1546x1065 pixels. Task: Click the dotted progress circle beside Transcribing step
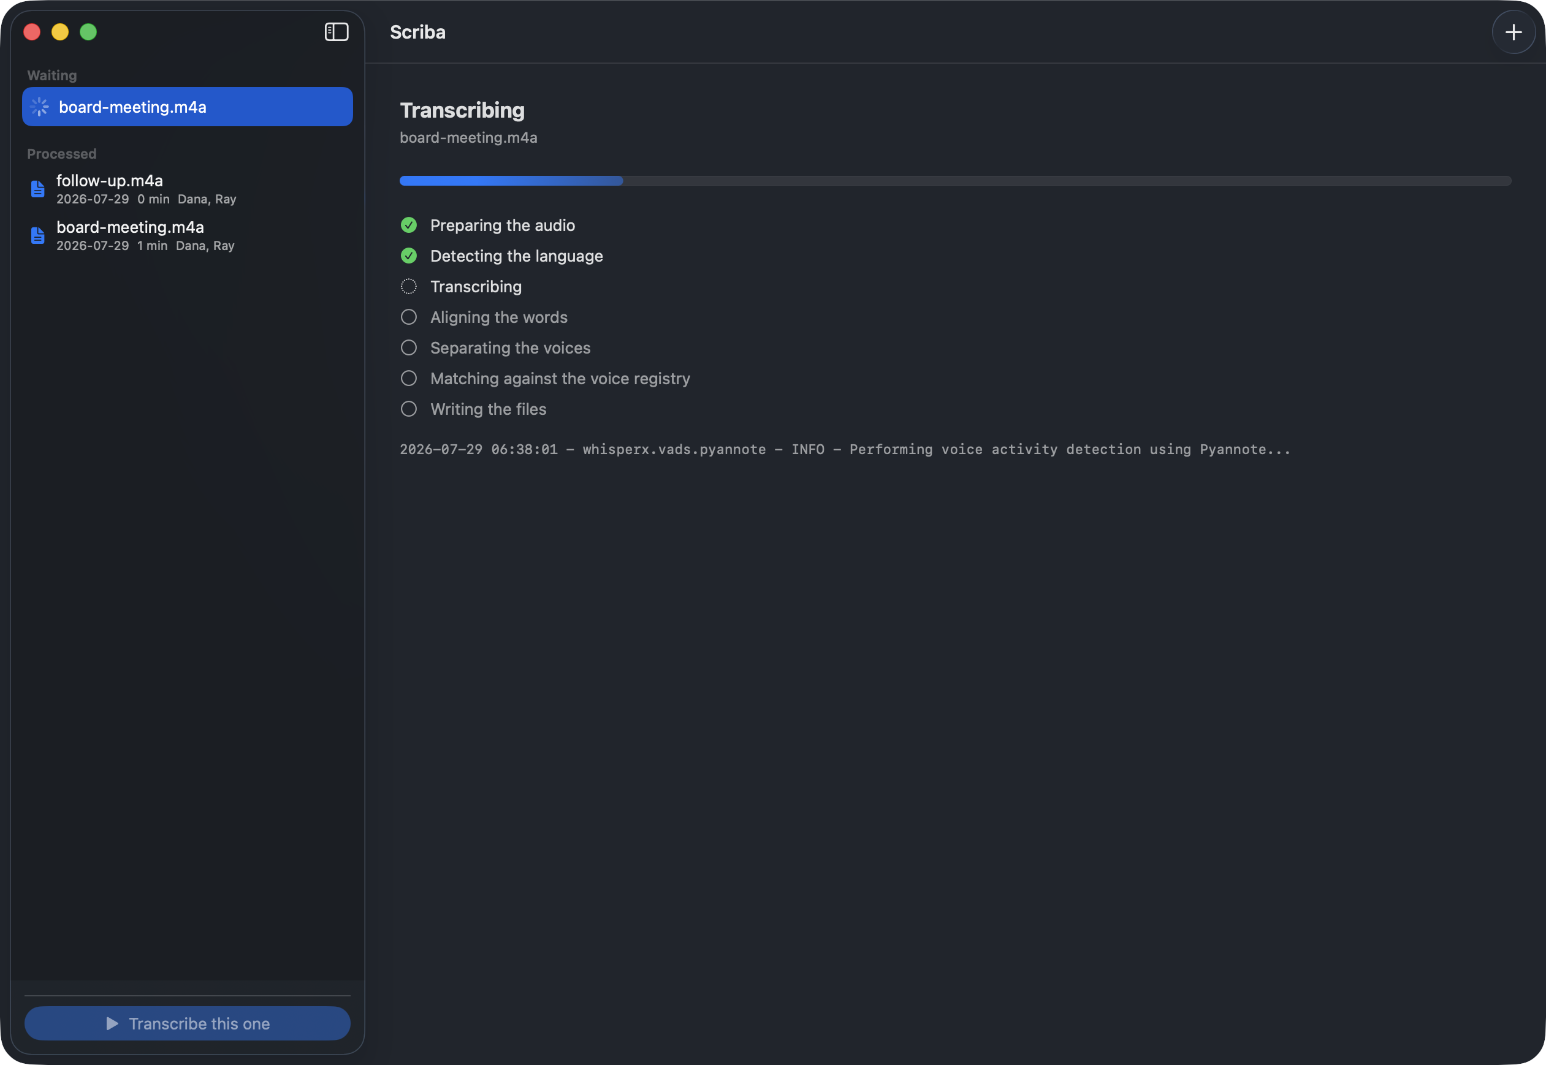(x=408, y=287)
